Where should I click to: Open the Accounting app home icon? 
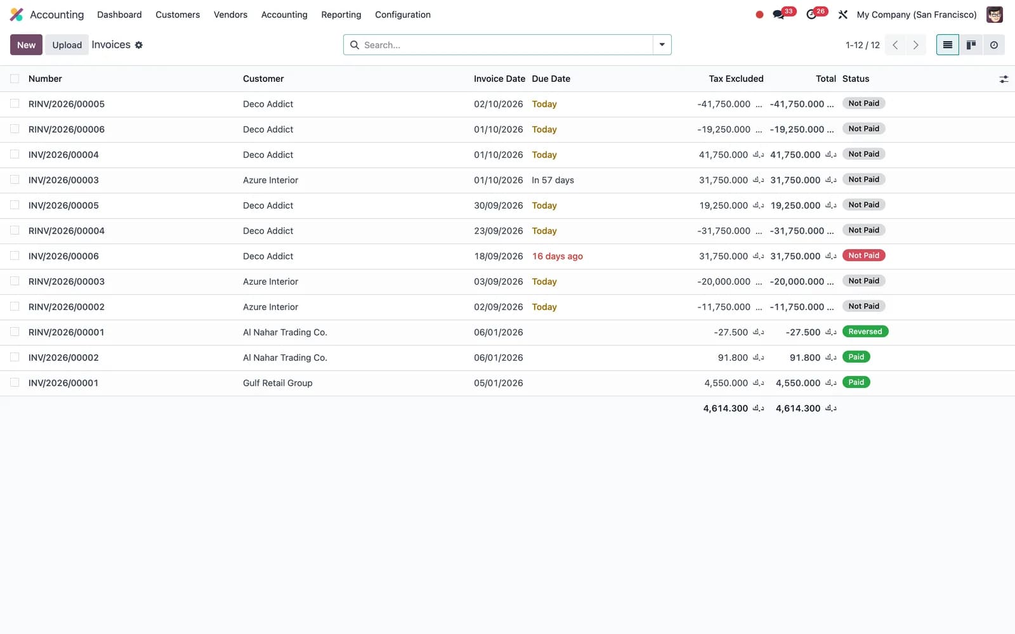16,15
